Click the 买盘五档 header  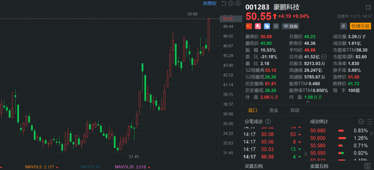[254, 166]
